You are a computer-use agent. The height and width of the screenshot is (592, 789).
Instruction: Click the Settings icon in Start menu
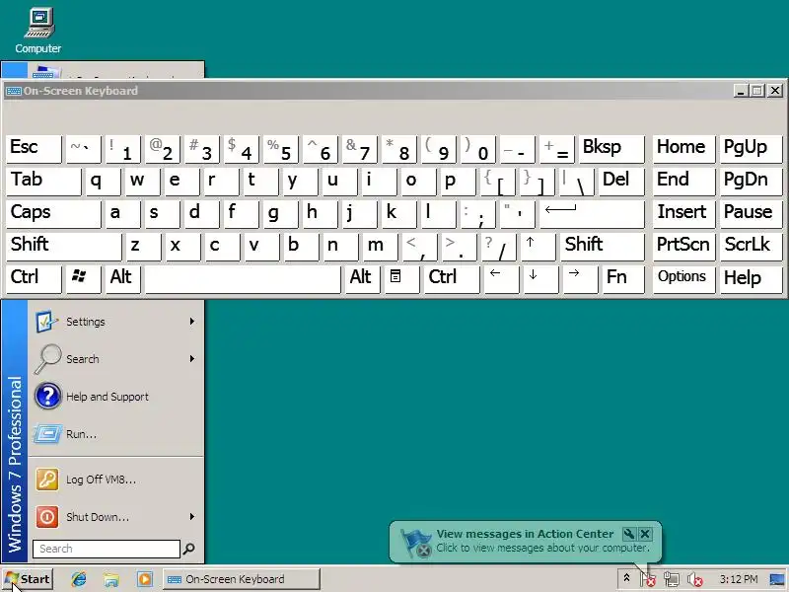tap(46, 322)
